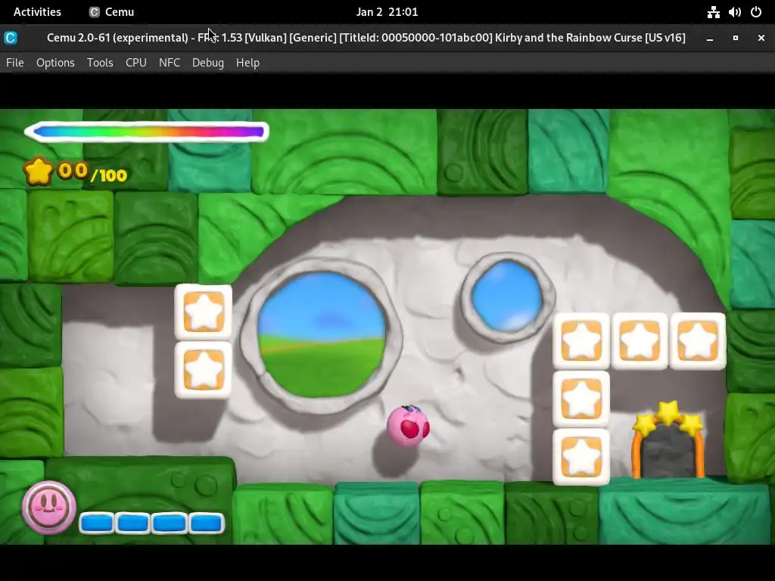The image size is (775, 581).
Task: Tap the lower star block on left
Action: [203, 369]
